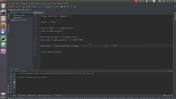Click the Help question mark toolbar icon

[x=71, y=7]
